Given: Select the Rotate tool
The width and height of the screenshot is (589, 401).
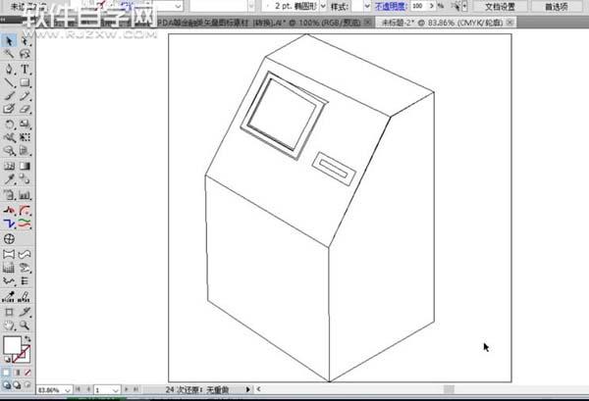Looking at the screenshot, I should click(x=9, y=124).
